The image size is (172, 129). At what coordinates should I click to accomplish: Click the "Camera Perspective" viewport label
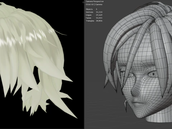tap(95, 1)
